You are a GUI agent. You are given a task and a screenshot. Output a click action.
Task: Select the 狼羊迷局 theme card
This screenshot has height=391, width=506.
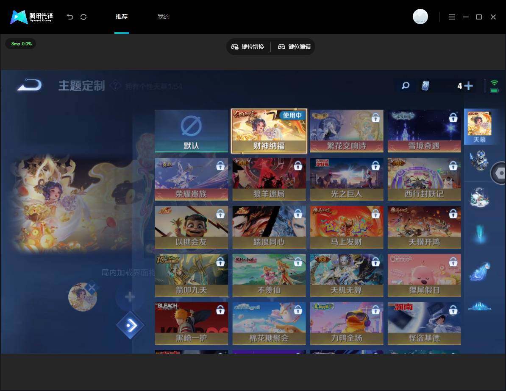tap(269, 179)
